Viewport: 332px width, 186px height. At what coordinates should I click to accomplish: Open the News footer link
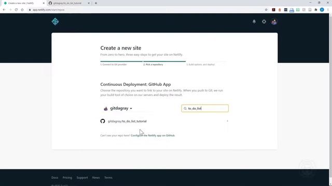[96, 178]
